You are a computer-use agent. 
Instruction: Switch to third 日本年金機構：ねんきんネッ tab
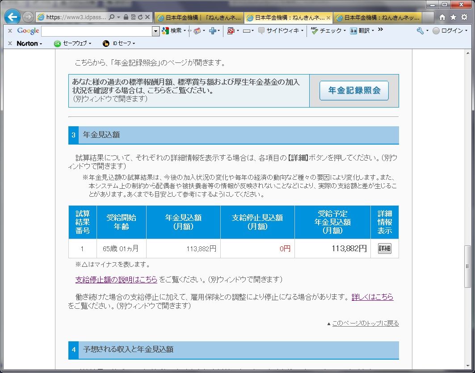click(378, 17)
